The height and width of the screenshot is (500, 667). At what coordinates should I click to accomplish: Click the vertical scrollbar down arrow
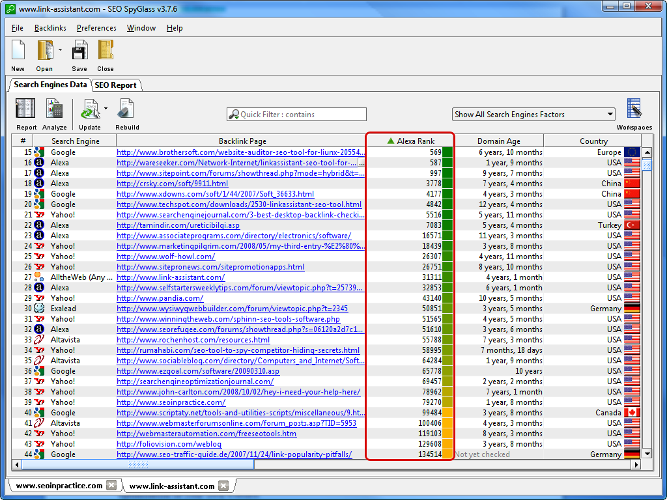coord(647,454)
